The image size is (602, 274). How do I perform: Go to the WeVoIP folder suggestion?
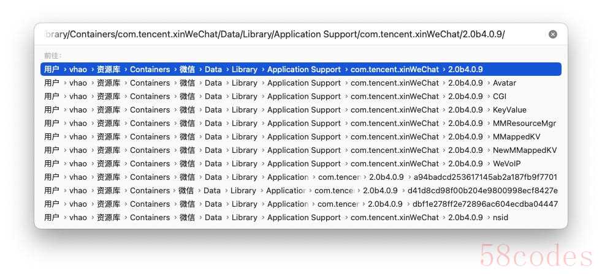[301, 164]
